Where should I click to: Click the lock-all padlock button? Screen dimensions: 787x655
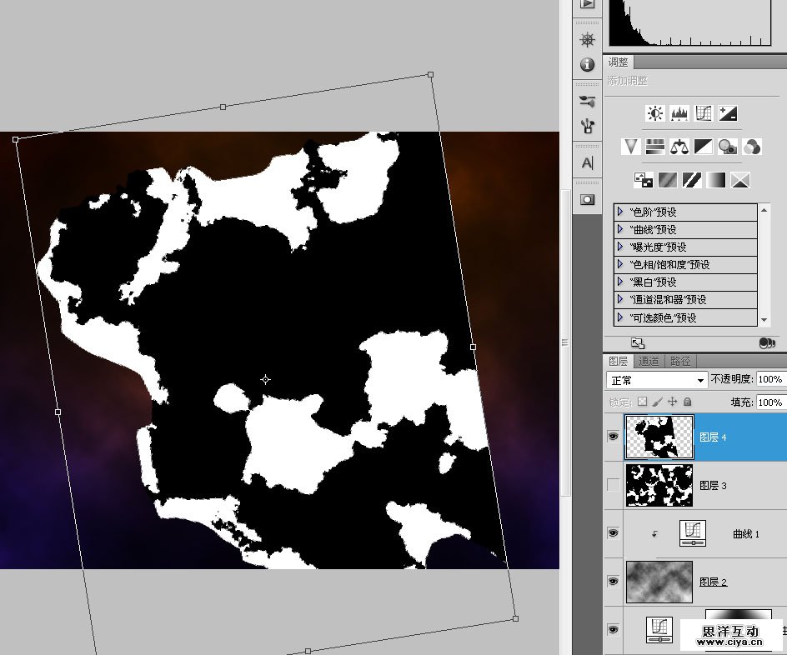(688, 402)
